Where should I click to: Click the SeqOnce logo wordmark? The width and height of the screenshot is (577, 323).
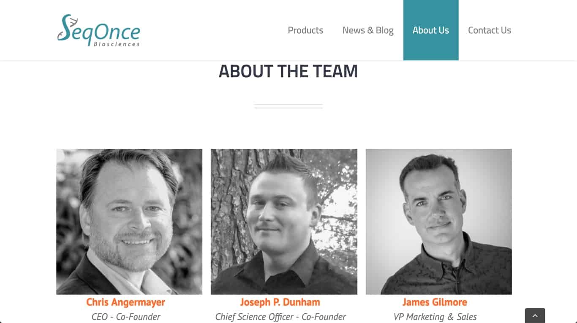click(x=98, y=30)
